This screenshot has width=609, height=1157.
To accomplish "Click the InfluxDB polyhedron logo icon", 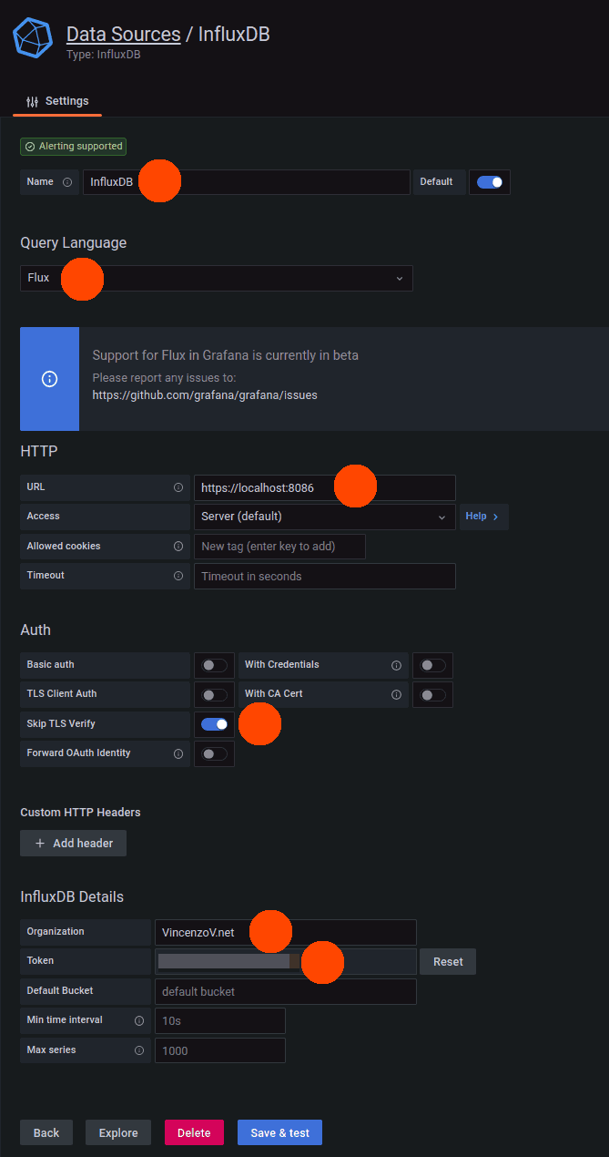I will [33, 39].
